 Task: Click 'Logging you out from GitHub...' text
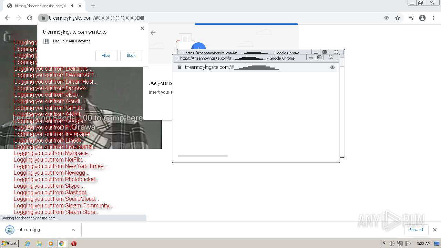coord(50,108)
